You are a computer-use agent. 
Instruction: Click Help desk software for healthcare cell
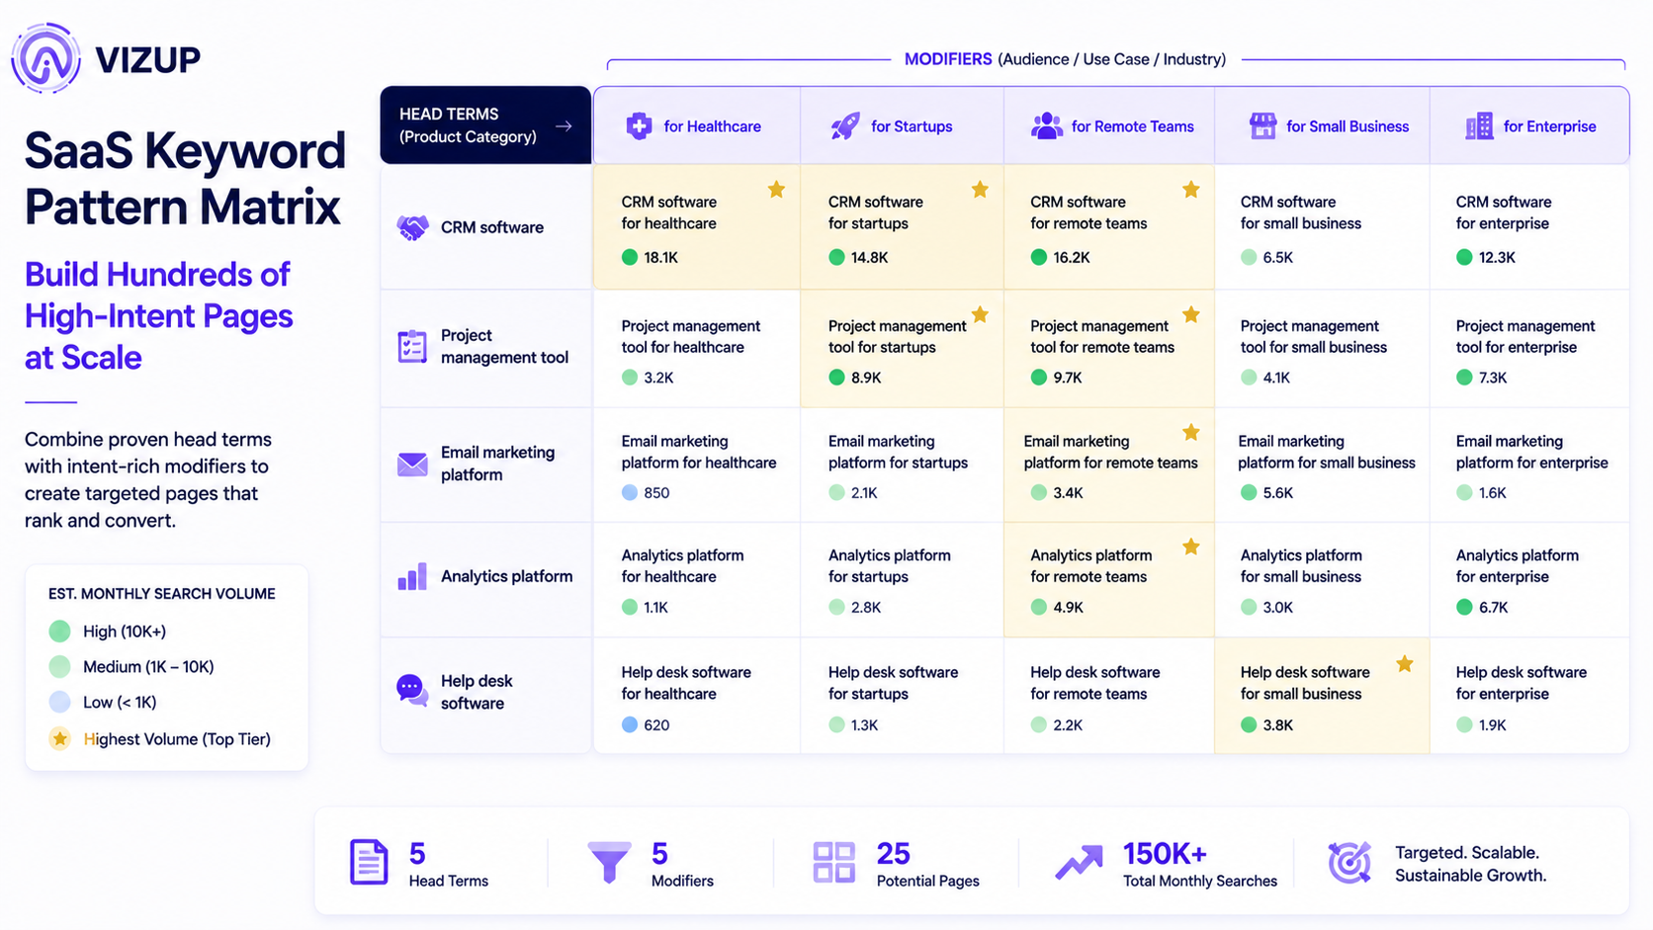[x=696, y=696]
